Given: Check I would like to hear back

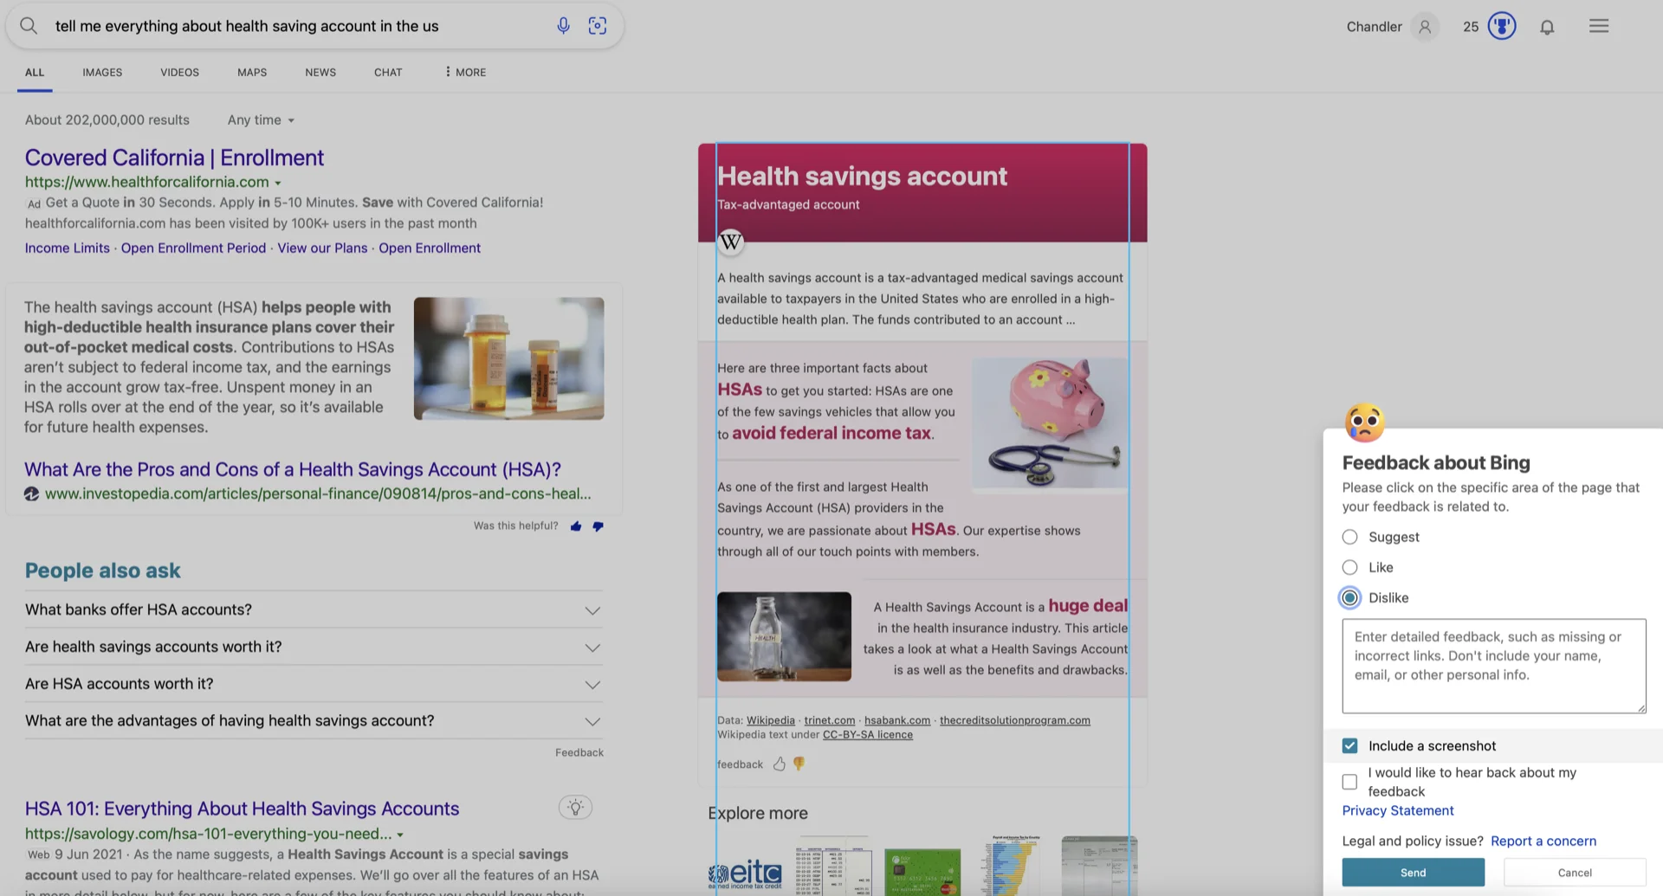Looking at the screenshot, I should [x=1349, y=782].
